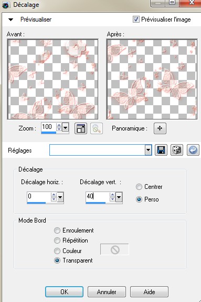Viewport: 201px width, 302px height.
Task: Click the Décalage vert. value field
Action: click(x=98, y=196)
